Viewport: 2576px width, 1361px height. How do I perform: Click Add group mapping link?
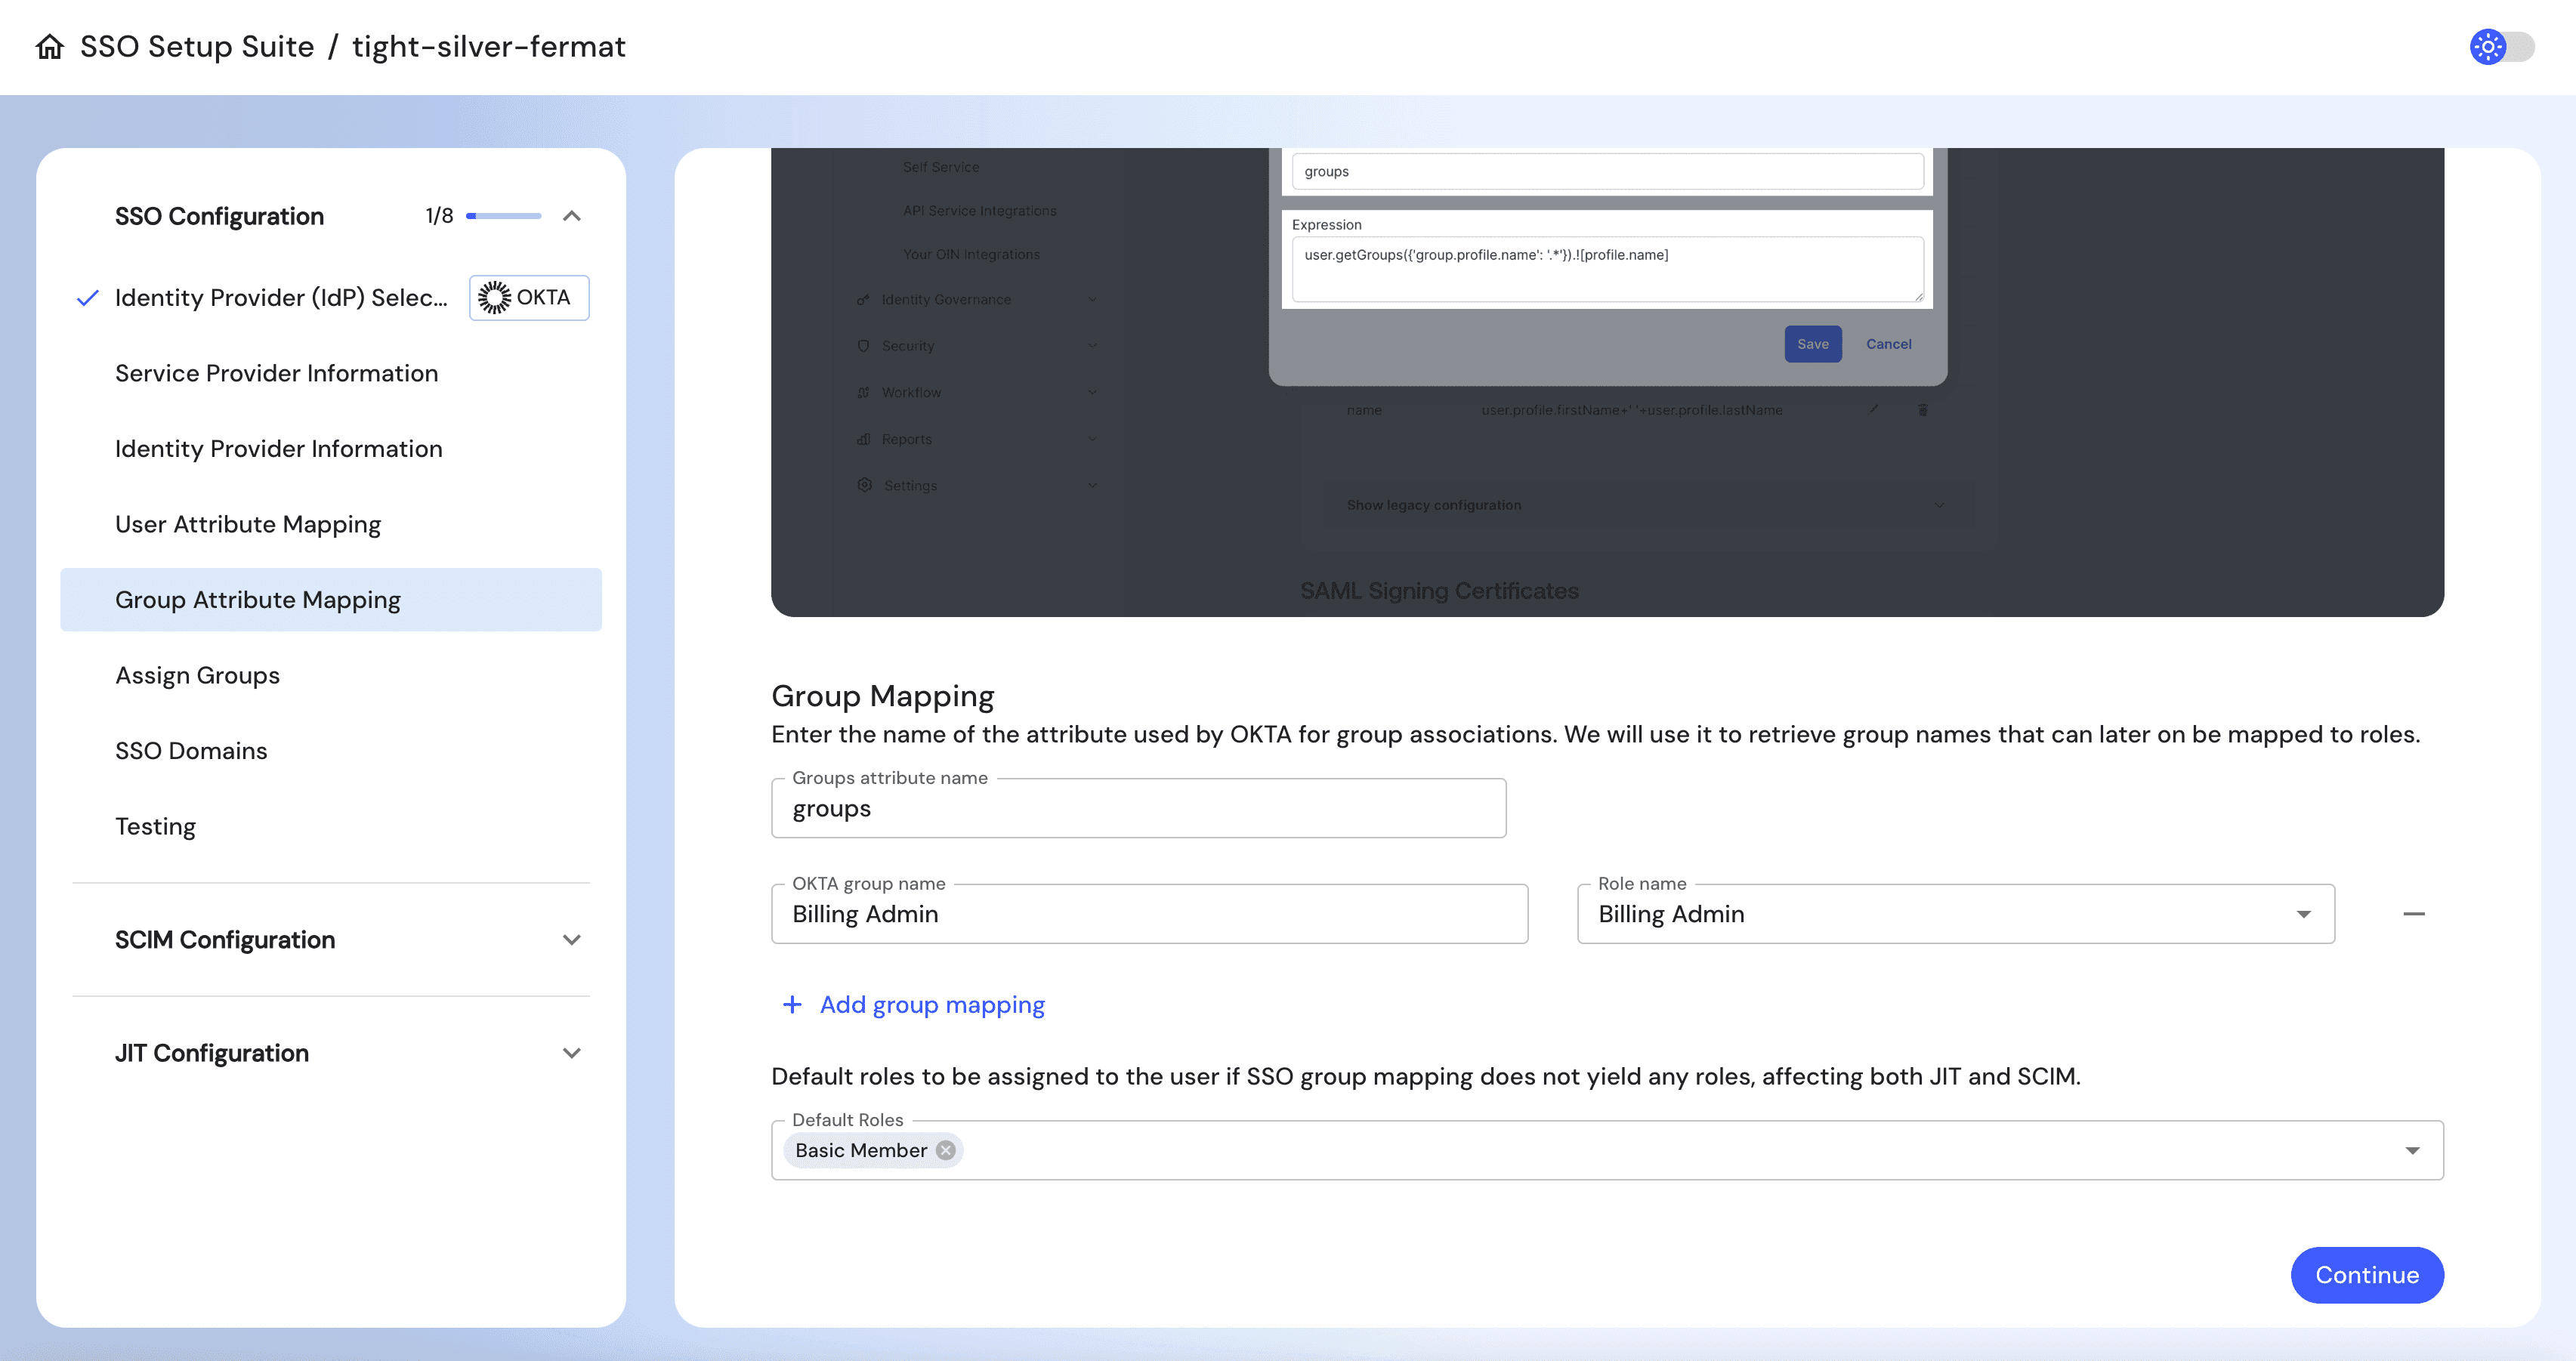click(x=932, y=1005)
